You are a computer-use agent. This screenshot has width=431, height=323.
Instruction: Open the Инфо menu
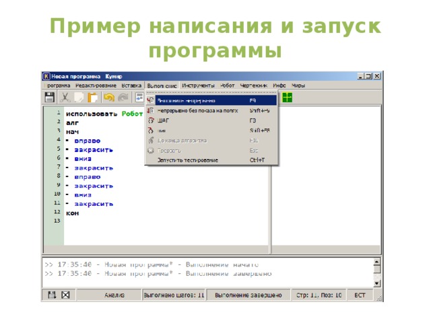279,85
